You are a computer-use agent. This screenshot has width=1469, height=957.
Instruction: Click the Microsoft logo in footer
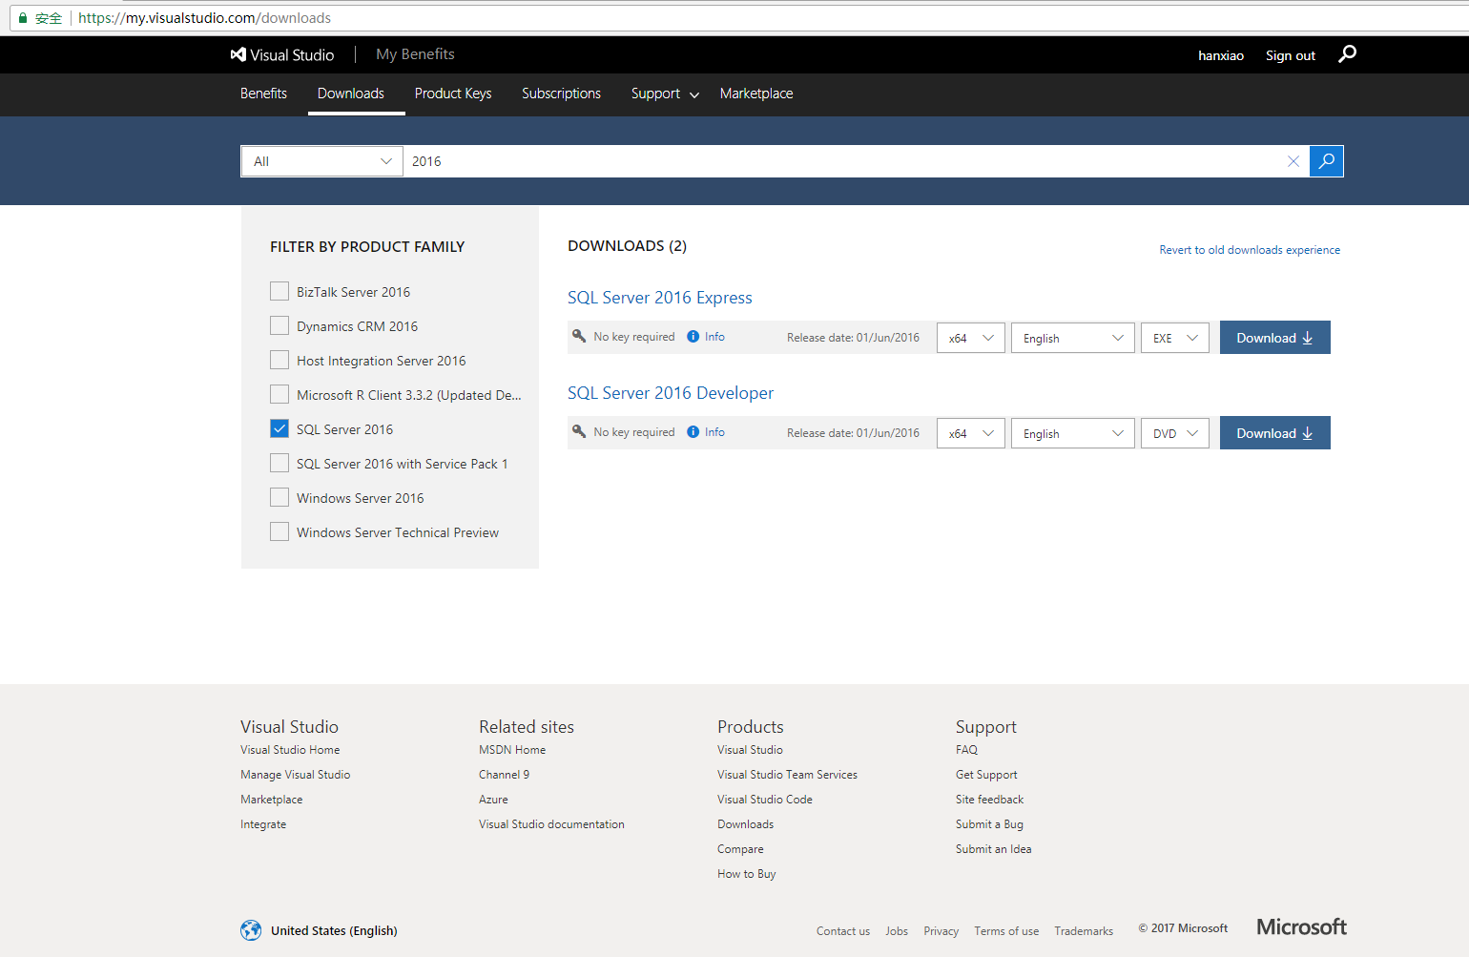click(1301, 927)
